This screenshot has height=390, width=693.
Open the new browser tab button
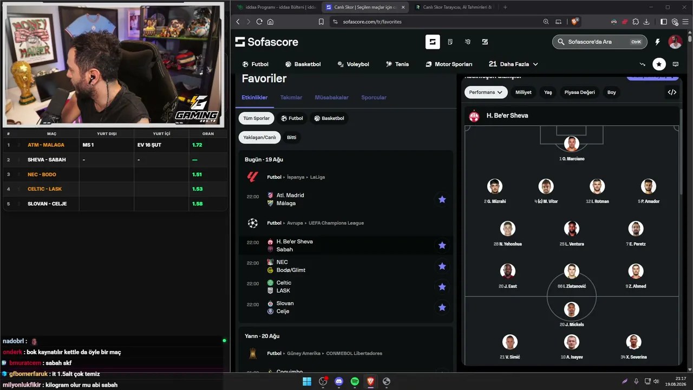(x=505, y=7)
